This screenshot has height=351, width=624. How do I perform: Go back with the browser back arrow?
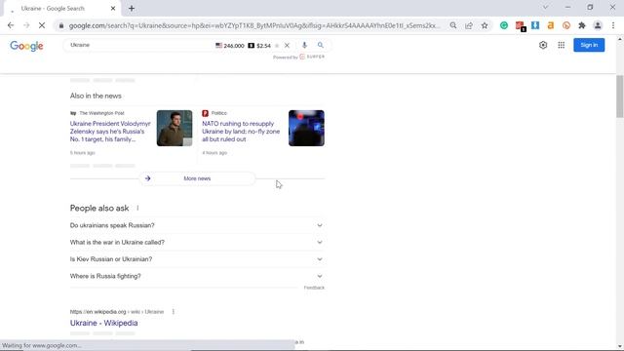[11, 25]
